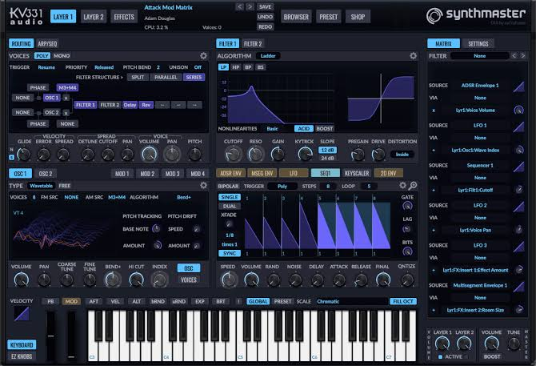This screenshot has height=366, width=536.
Task: Click the sequencer Speed knob
Action: click(228, 280)
